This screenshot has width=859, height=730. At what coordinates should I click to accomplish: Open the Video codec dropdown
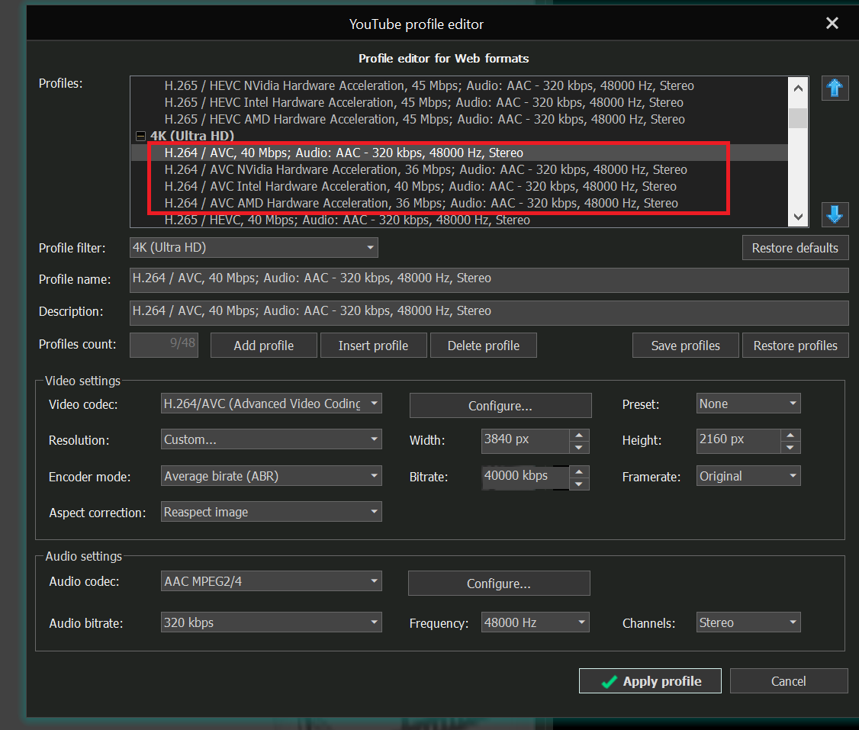coord(271,404)
